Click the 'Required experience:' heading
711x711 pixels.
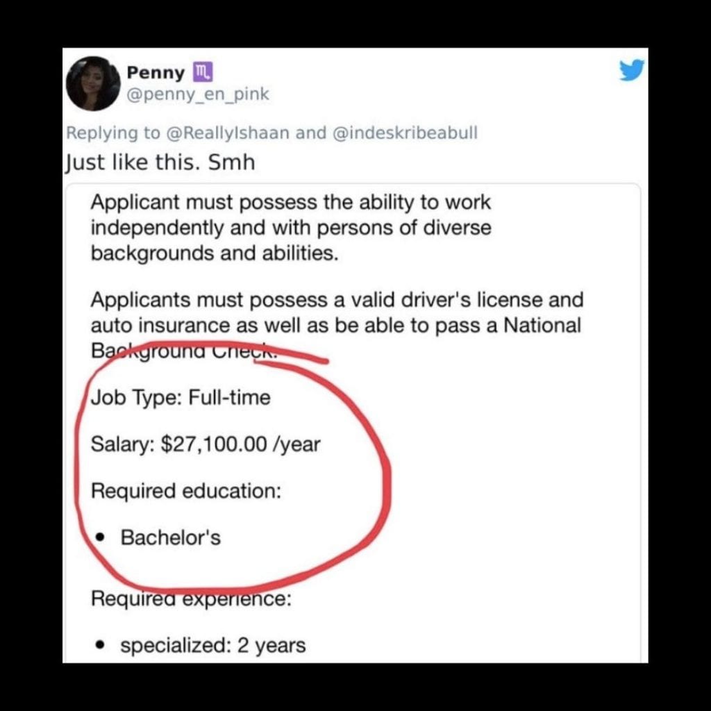191,599
